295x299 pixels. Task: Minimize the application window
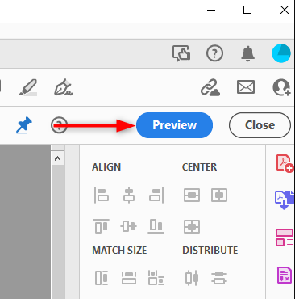[211, 10]
